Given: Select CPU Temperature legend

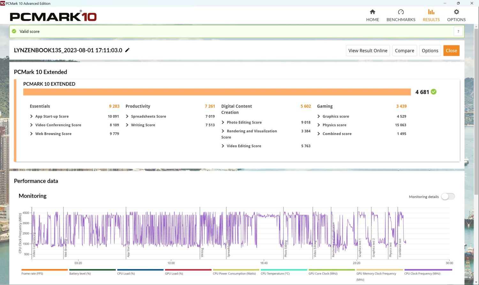Looking at the screenshot, I should 284,272.
